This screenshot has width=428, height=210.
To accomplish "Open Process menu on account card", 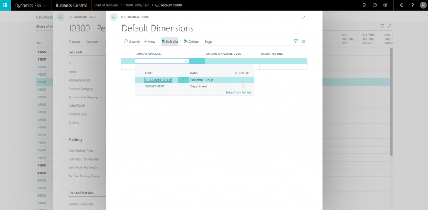I will point(74,42).
